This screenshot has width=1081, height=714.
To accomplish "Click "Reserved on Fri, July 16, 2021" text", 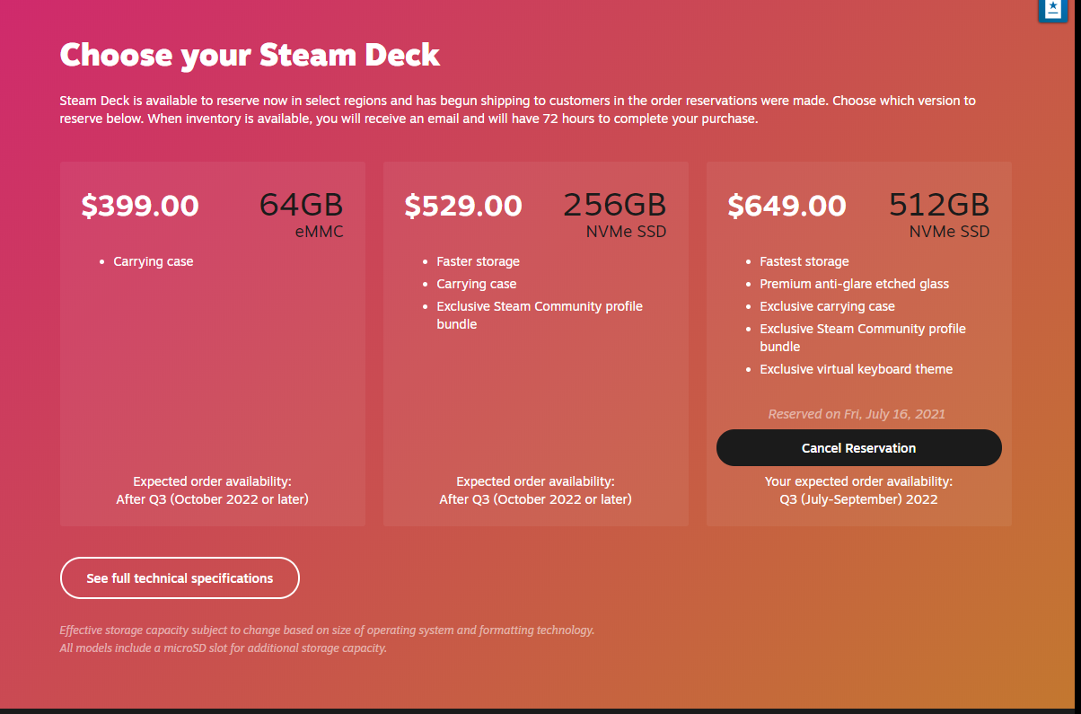I will point(857,414).
